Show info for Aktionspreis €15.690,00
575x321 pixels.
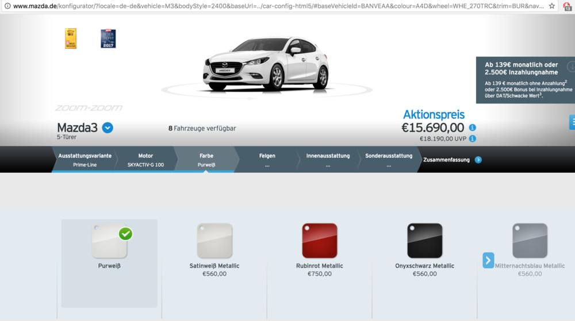472,127
